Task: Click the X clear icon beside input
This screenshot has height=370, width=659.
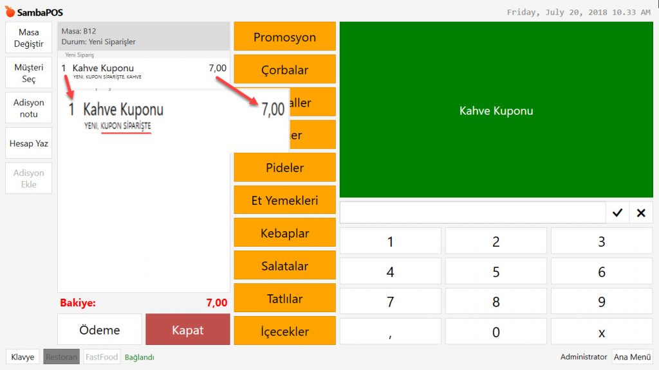Action: tap(641, 213)
